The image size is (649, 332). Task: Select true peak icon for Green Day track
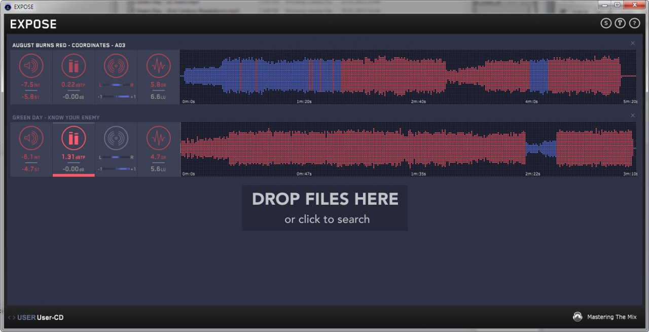click(x=74, y=138)
